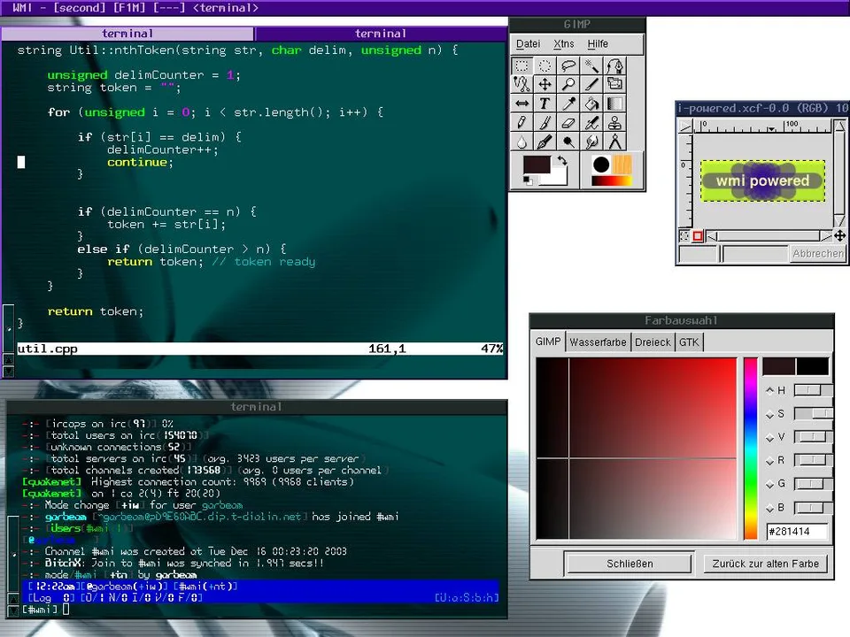Select the Pencil tool
Screen dimensions: 850x637
(522, 122)
